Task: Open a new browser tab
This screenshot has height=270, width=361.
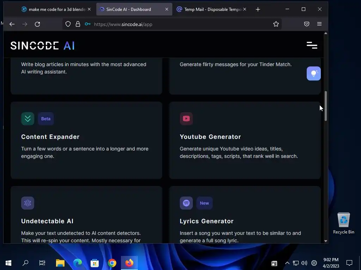Action: point(258,9)
